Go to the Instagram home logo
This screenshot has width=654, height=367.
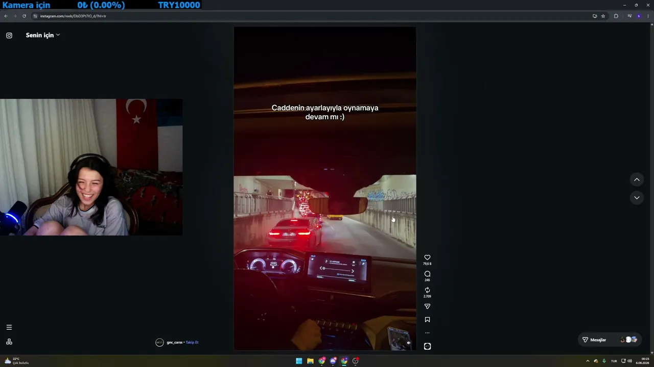click(9, 35)
